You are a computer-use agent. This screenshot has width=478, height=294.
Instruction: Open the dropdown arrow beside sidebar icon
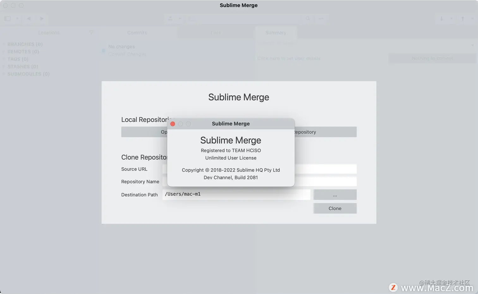[17, 19]
